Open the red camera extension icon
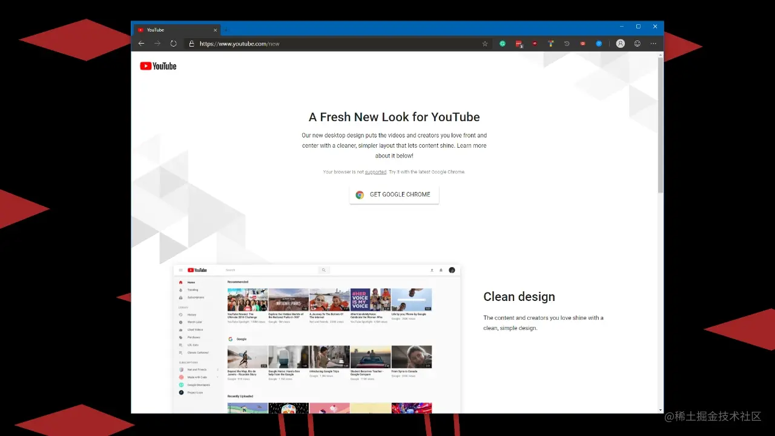The height and width of the screenshot is (436, 775). tap(583, 44)
